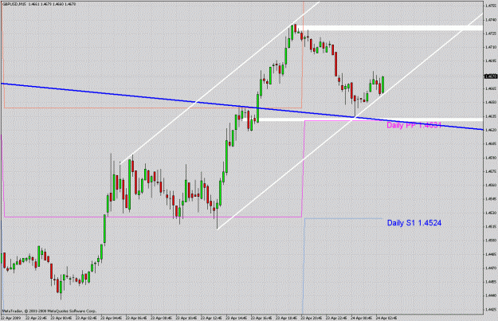
Task: Click the 1.4500 price axis label
Action: pos(491,241)
